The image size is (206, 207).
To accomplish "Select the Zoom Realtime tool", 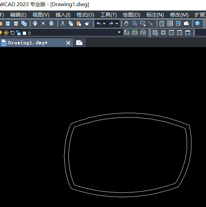I will point(135,23).
